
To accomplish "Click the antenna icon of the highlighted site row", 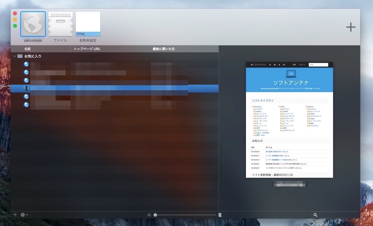I will tap(26, 88).
